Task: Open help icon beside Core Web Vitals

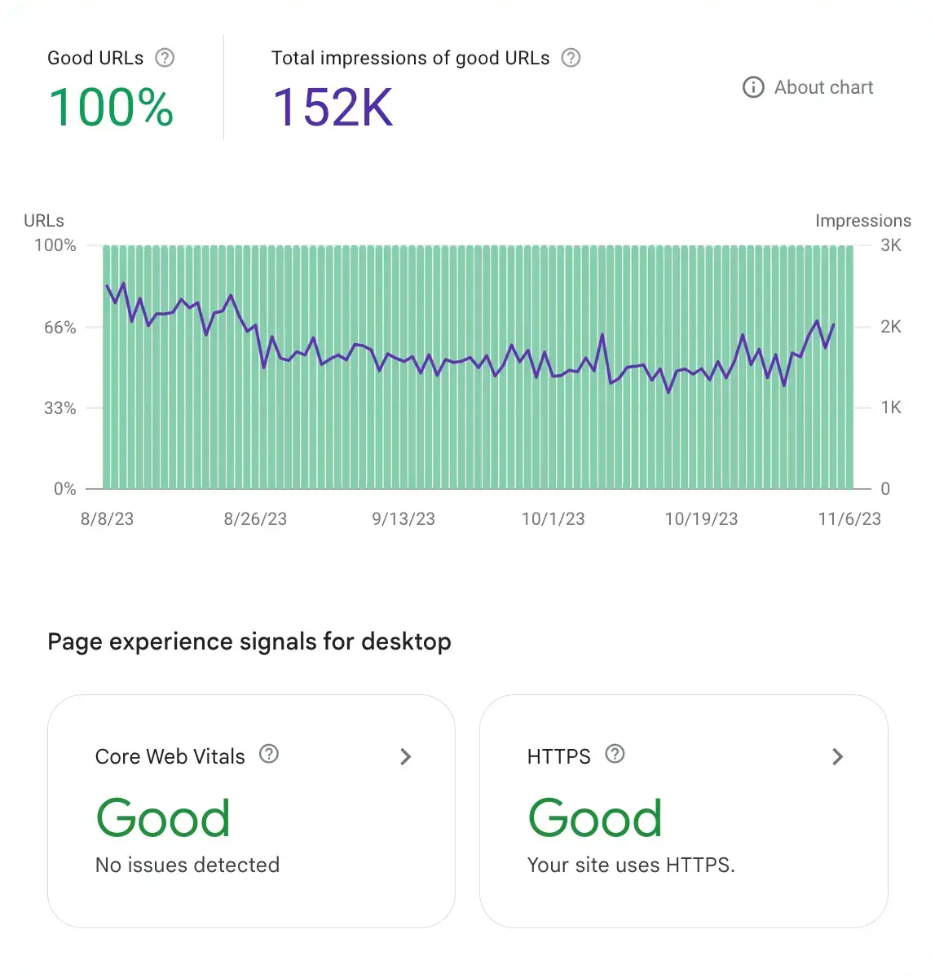Action: click(x=269, y=754)
